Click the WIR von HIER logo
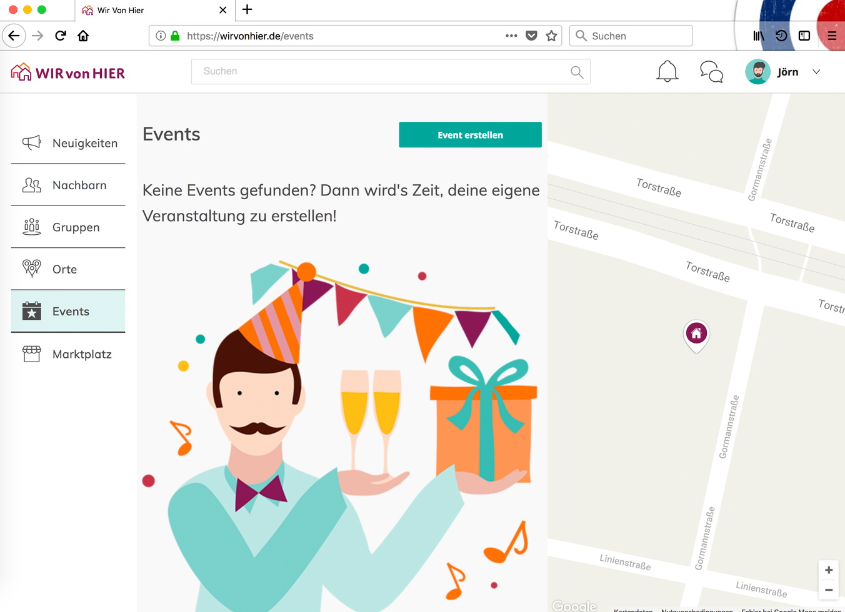The width and height of the screenshot is (845, 612). click(68, 72)
